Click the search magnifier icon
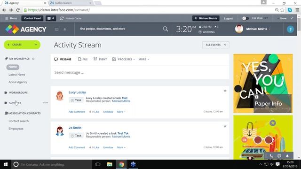Image resolution: width=301 pixels, height=169 pixels. 166,29
